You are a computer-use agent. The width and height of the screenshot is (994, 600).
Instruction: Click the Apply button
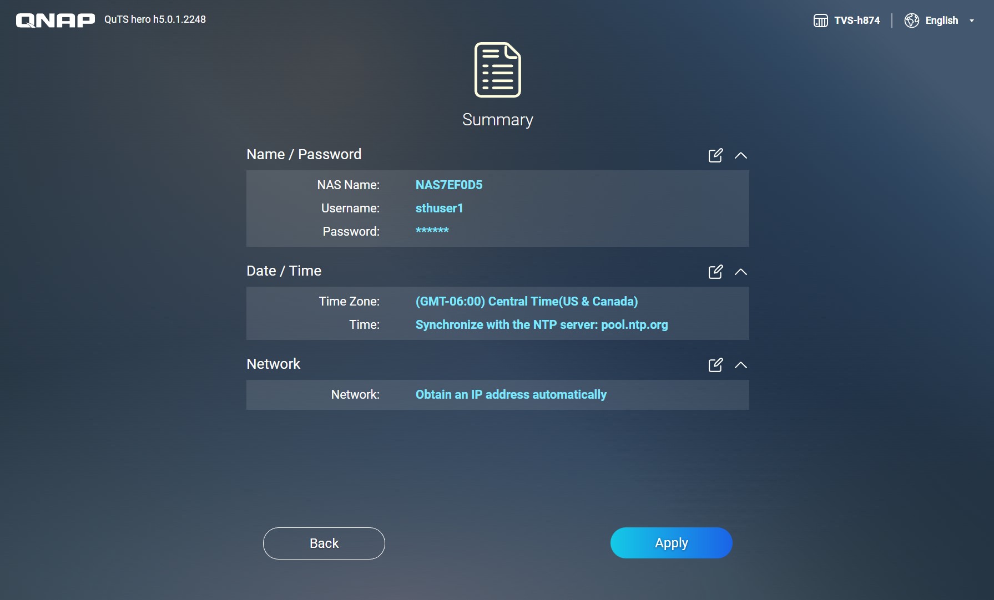(672, 543)
